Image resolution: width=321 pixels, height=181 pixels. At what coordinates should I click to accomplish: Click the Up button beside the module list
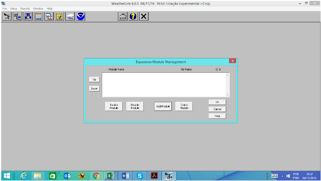[94, 80]
